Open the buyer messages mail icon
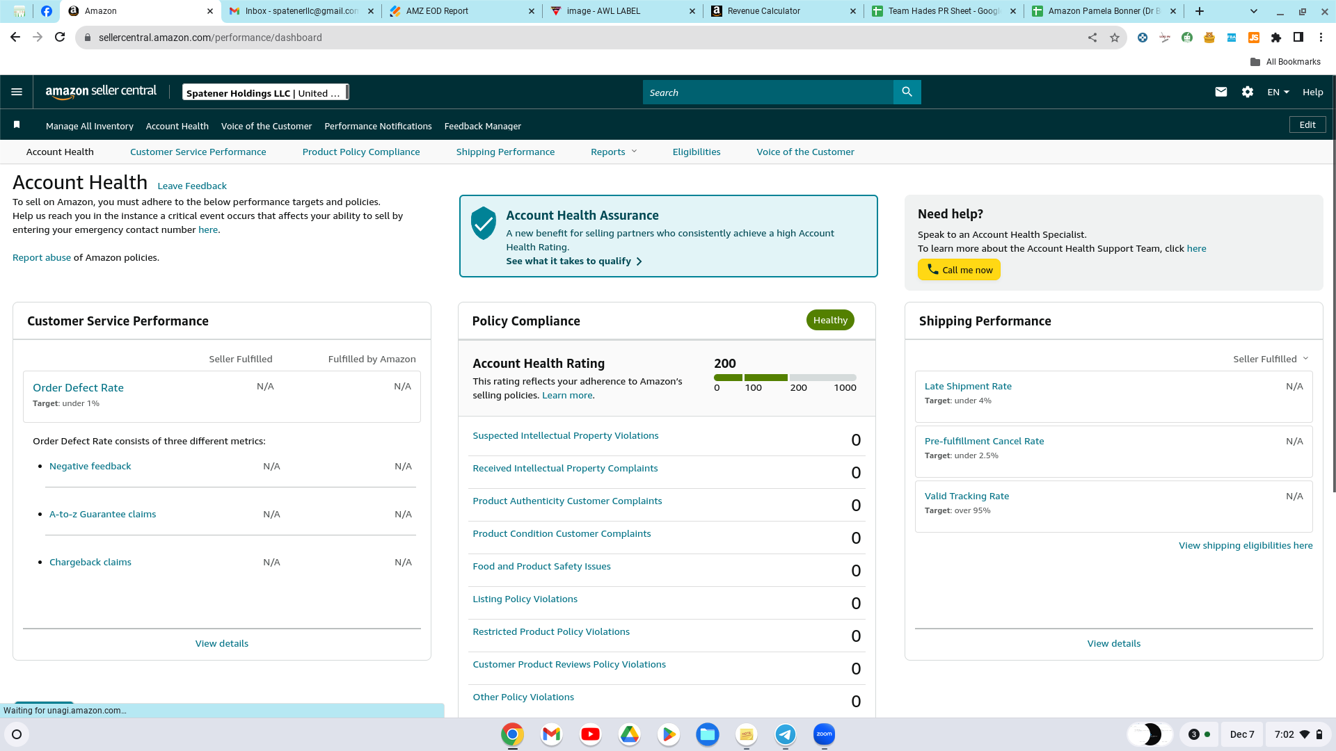1336x751 pixels. click(1220, 92)
